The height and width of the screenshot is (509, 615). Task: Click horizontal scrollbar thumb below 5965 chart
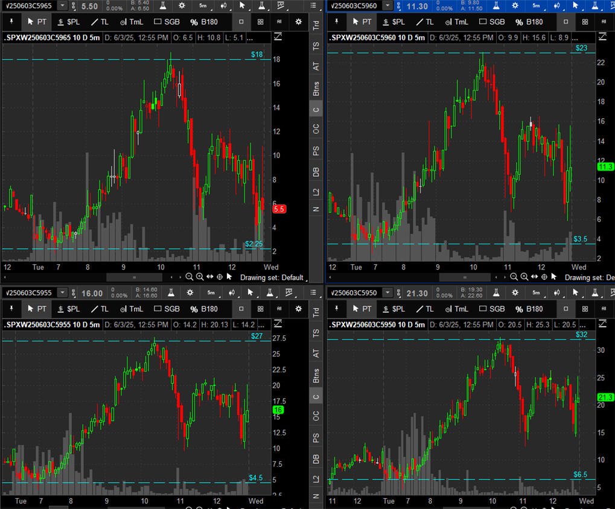tap(134, 277)
